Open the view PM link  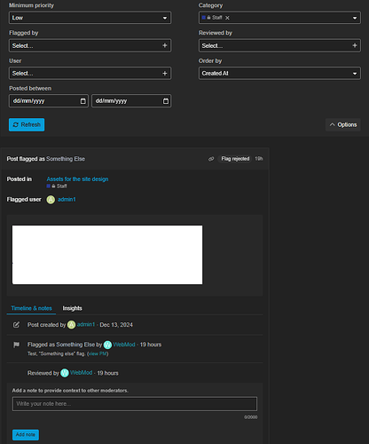click(98, 353)
